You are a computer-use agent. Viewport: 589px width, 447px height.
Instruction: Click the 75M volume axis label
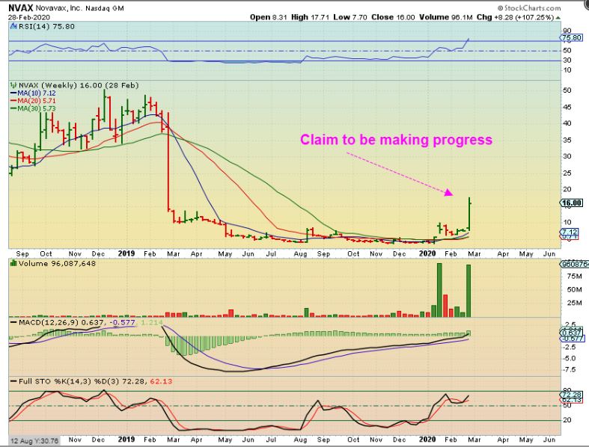[574, 277]
